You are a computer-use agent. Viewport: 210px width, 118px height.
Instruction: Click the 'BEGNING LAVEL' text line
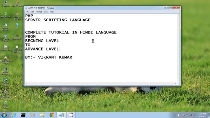coord(42,41)
